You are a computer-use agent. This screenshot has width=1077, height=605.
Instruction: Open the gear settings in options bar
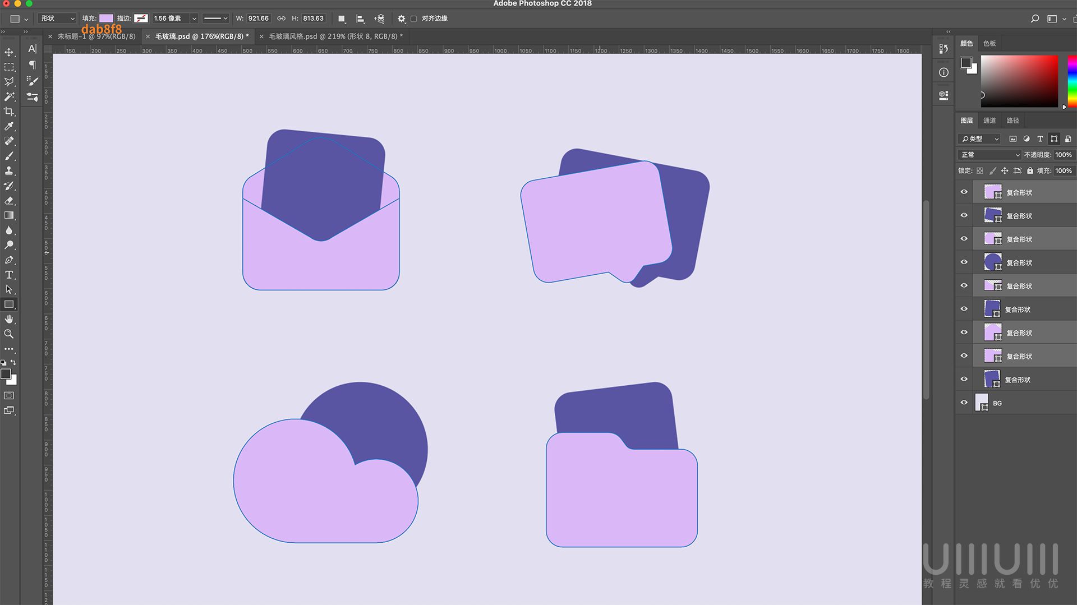pyautogui.click(x=401, y=19)
